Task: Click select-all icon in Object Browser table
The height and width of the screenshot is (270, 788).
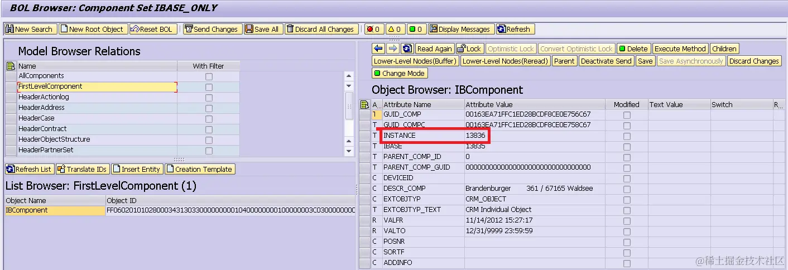Action: (x=365, y=104)
